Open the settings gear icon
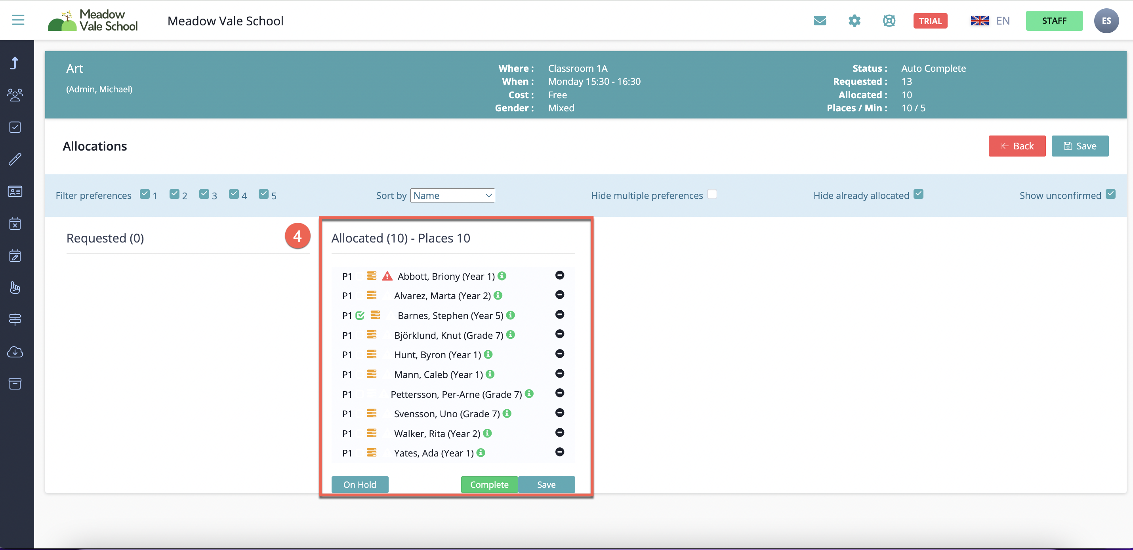 pyautogui.click(x=854, y=21)
